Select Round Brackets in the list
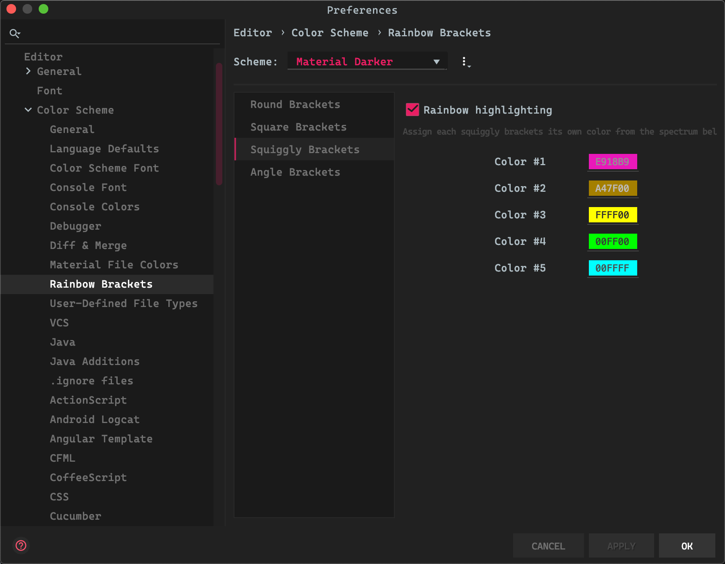This screenshot has height=564, width=725. tap(295, 104)
